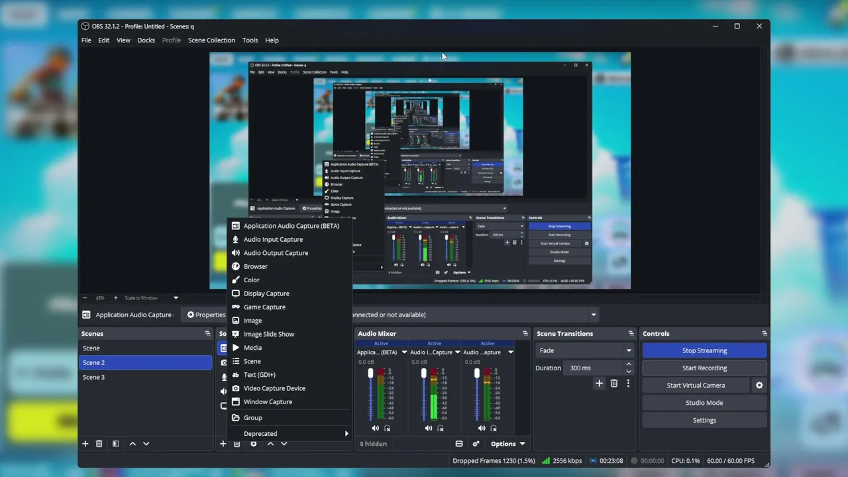Mute the Application Audio Capture (BETA) channel

coord(376,429)
